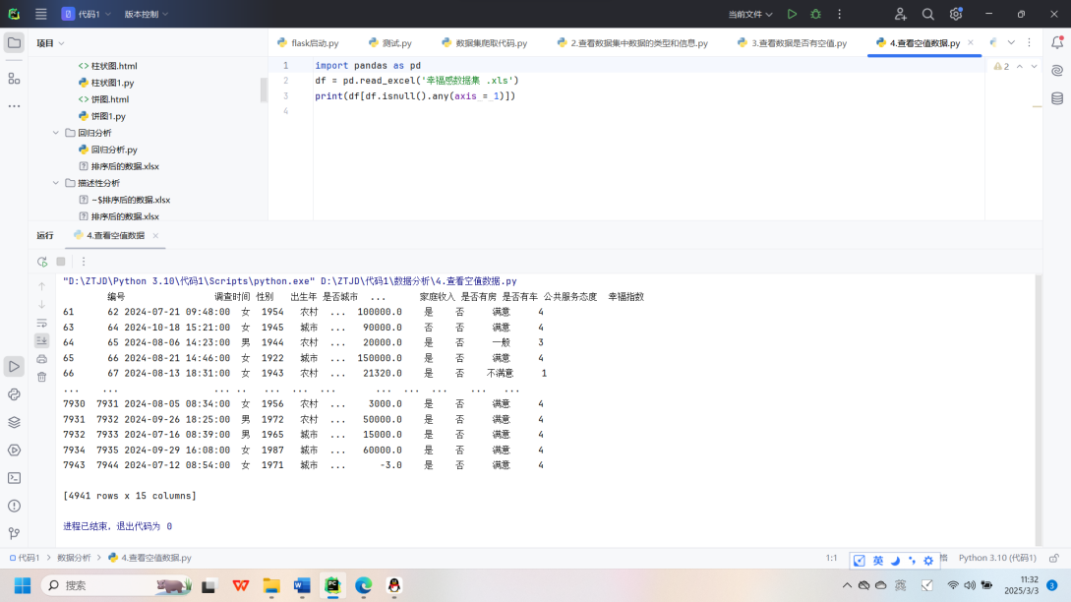Open the Git version control window
1071x602 pixels.
[14, 534]
